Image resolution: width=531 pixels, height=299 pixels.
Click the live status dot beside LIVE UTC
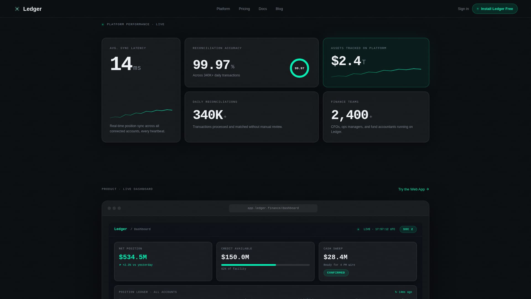(358, 230)
